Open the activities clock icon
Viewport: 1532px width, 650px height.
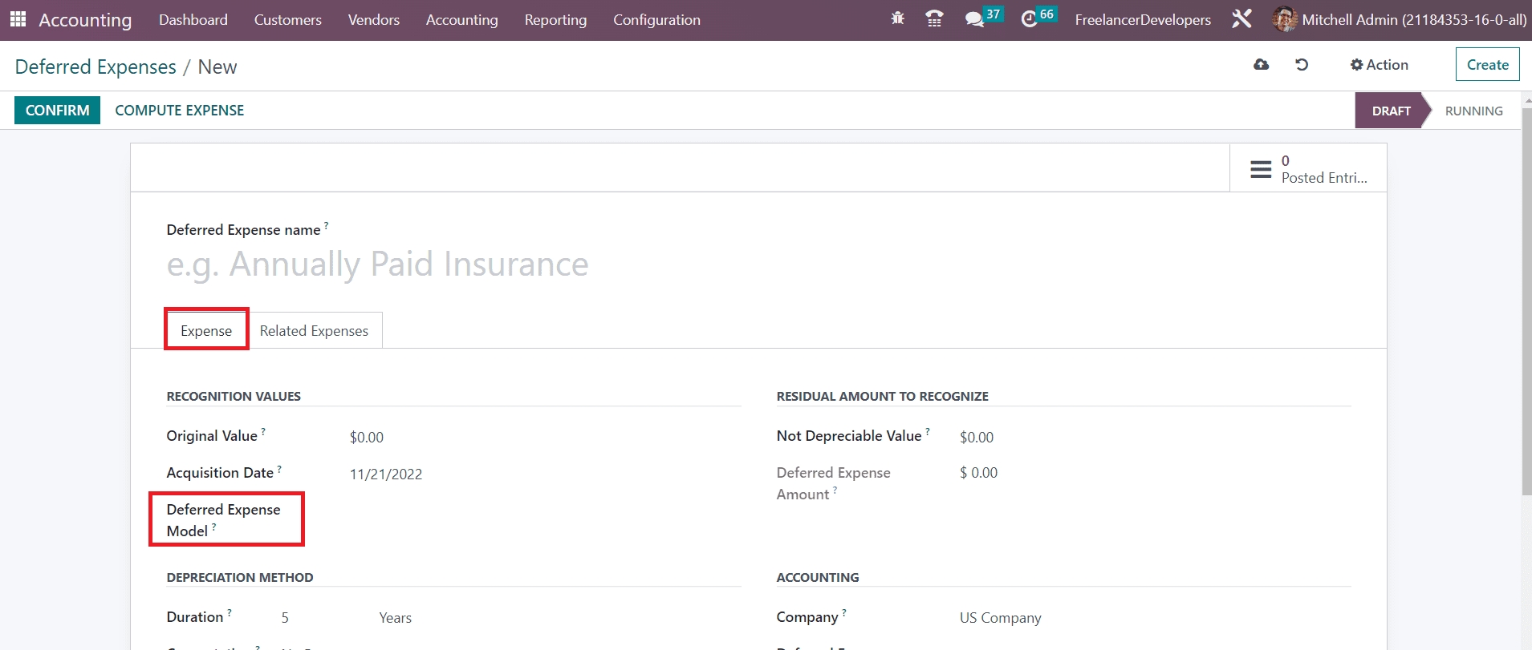point(1029,19)
